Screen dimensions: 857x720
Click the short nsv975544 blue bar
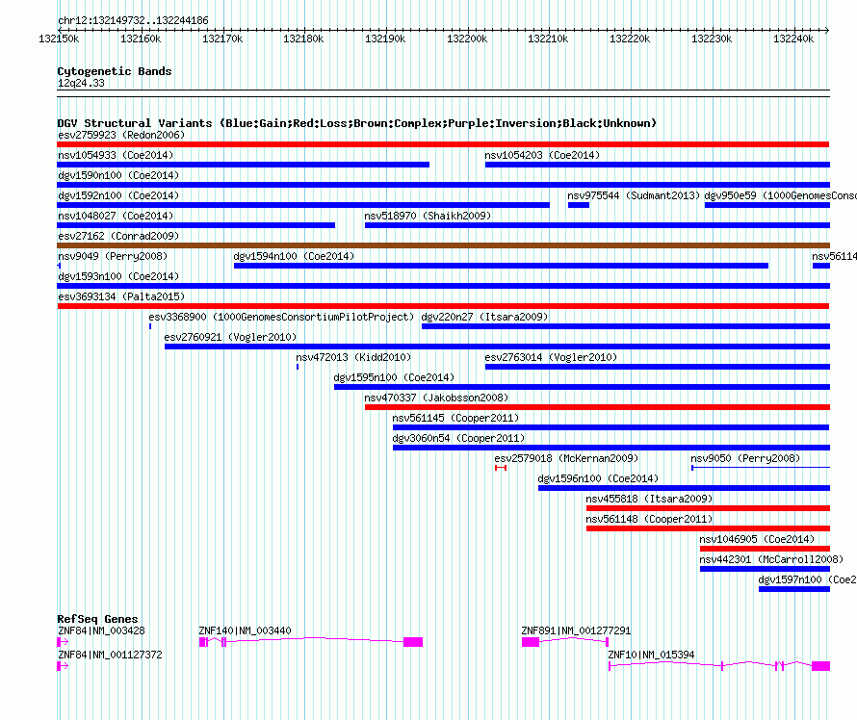[x=579, y=205]
